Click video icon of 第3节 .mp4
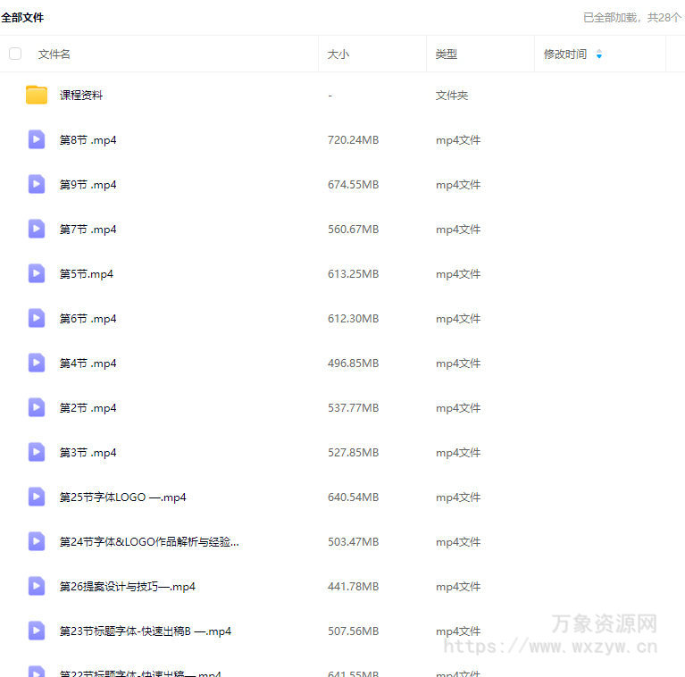This screenshot has height=677, width=685. pos(37,452)
